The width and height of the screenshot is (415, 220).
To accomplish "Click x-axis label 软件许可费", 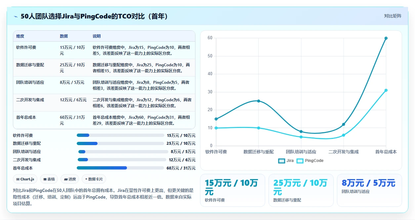I will 216,152.
